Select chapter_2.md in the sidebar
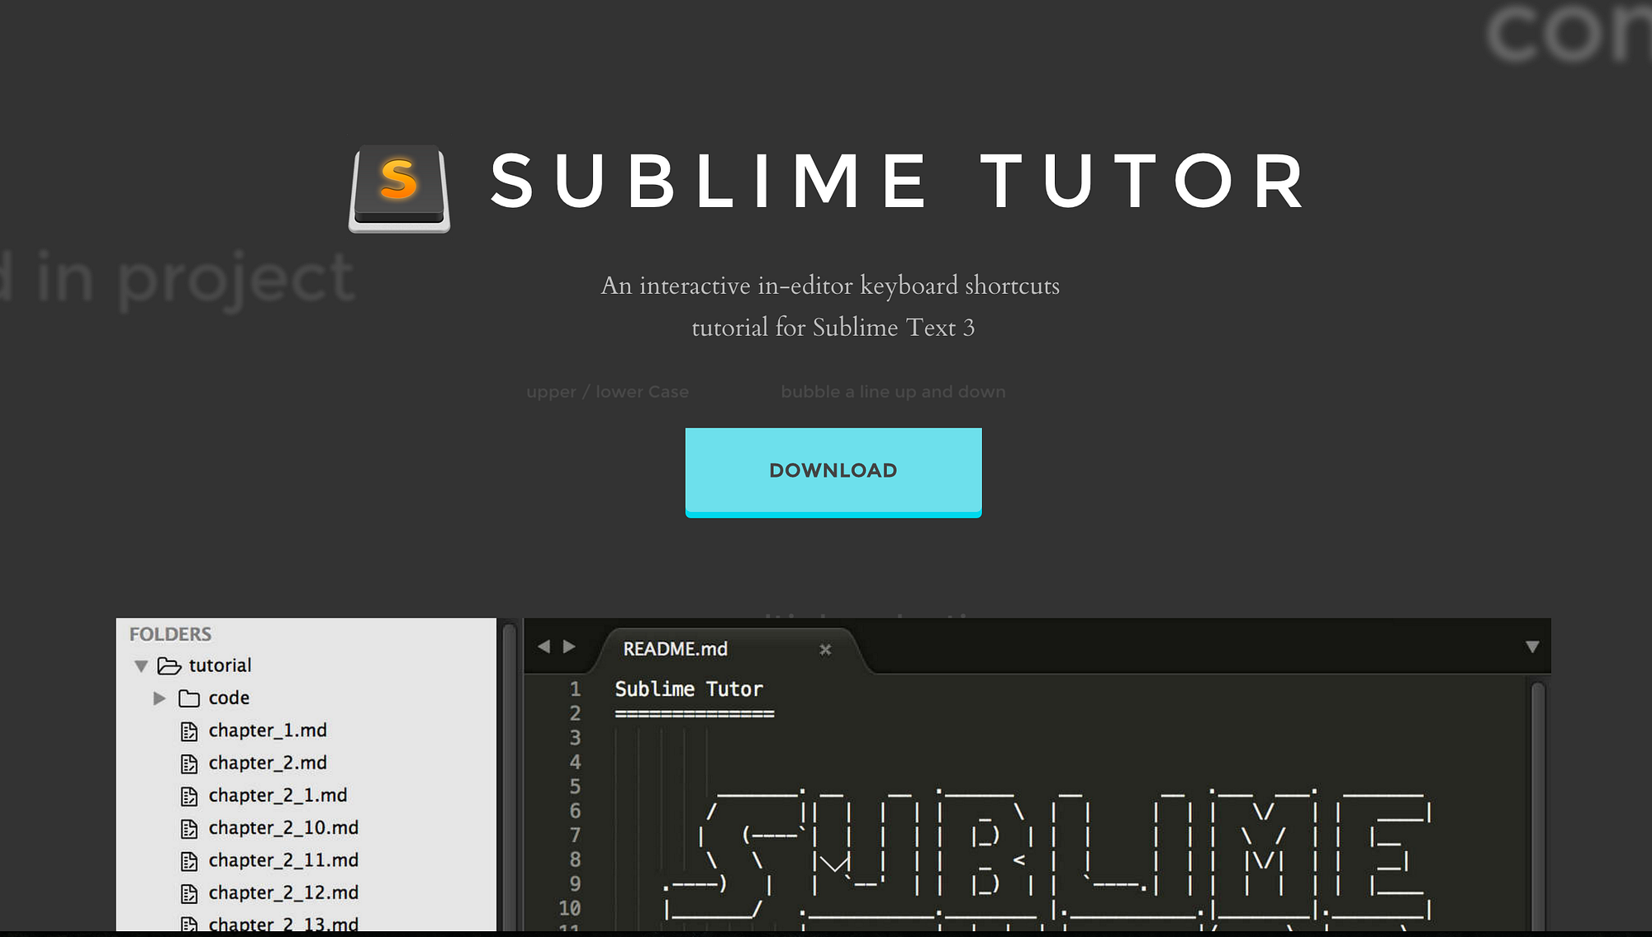1652x937 pixels. (x=267, y=762)
